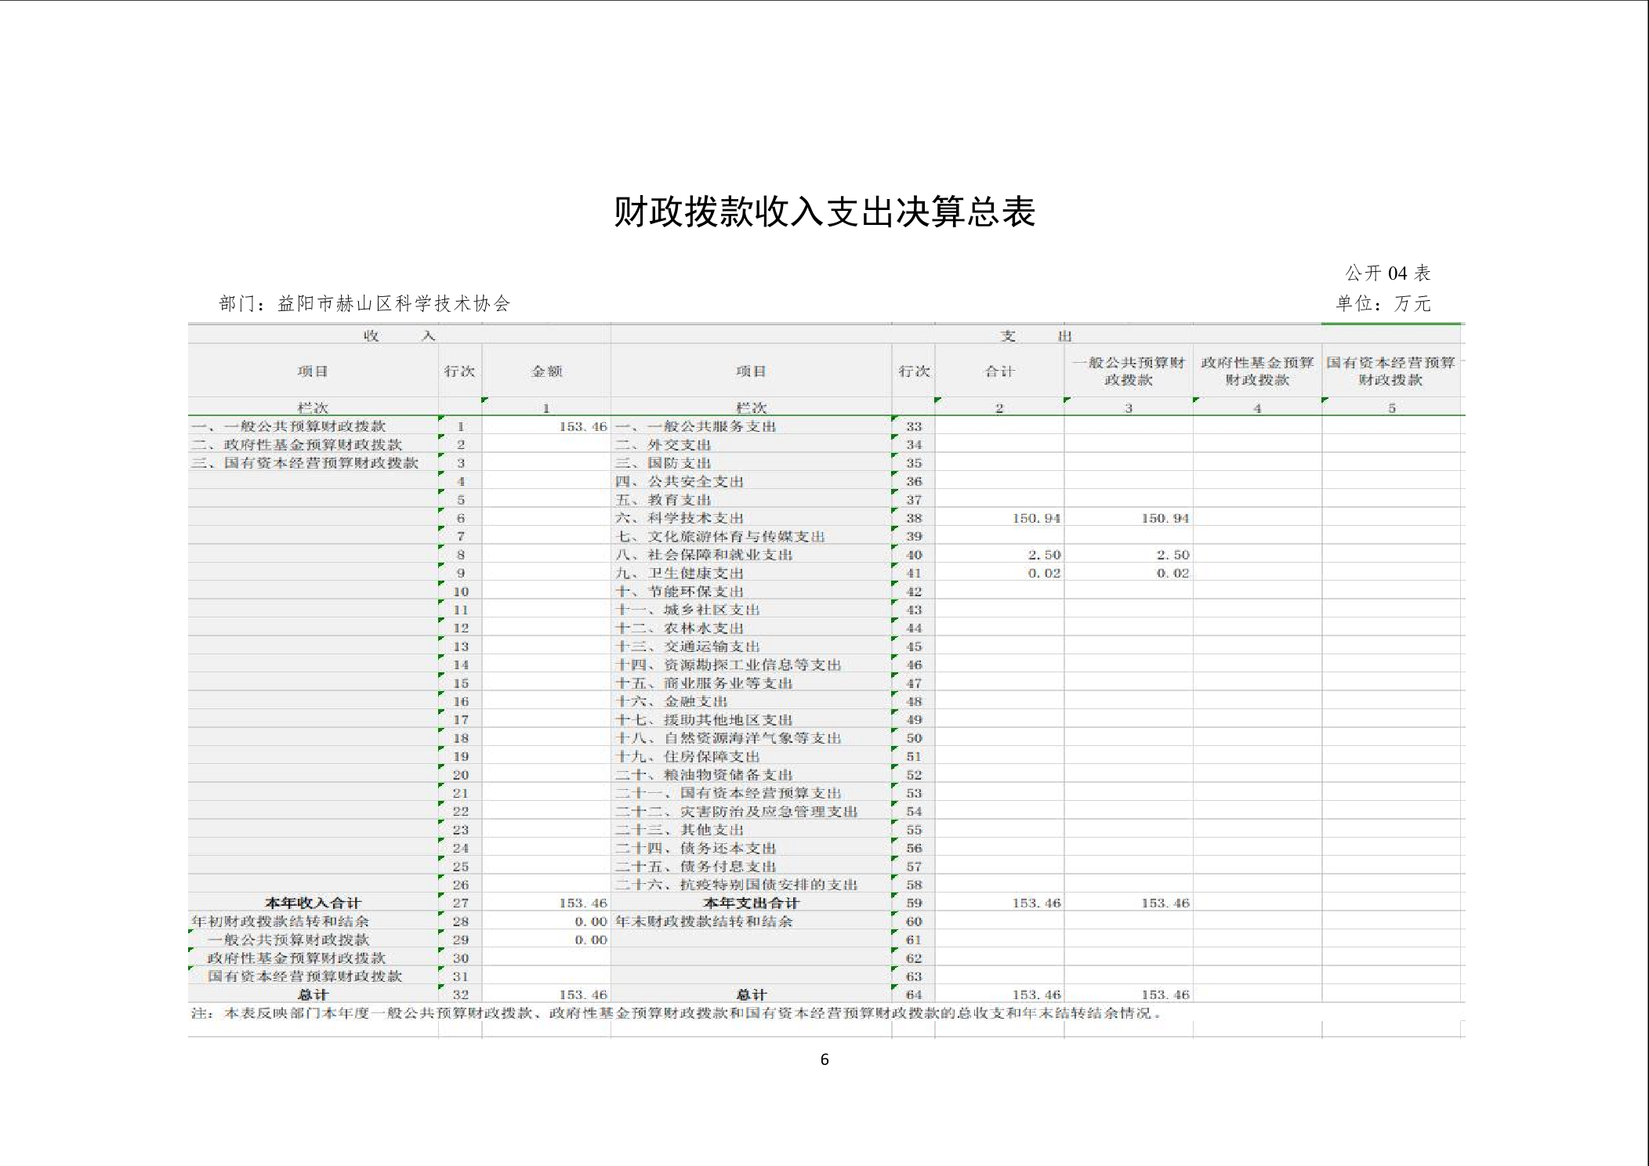
Task: Click the 150.94 value under 合计
Action: 1036,518
